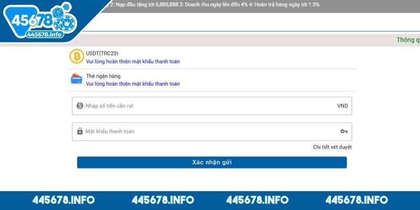Open the payment password link under Thẻ ngân hàng
The image size is (420, 210).
click(x=133, y=84)
